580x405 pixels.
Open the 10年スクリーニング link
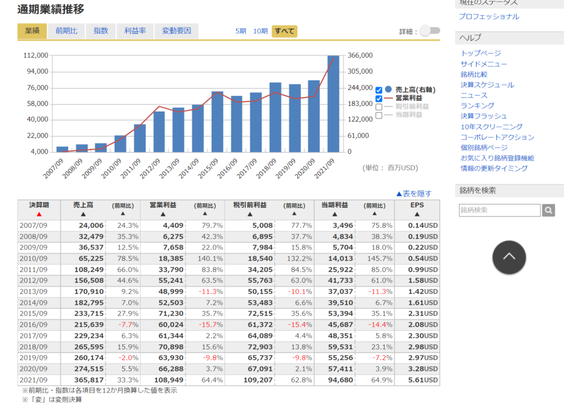[x=491, y=126]
